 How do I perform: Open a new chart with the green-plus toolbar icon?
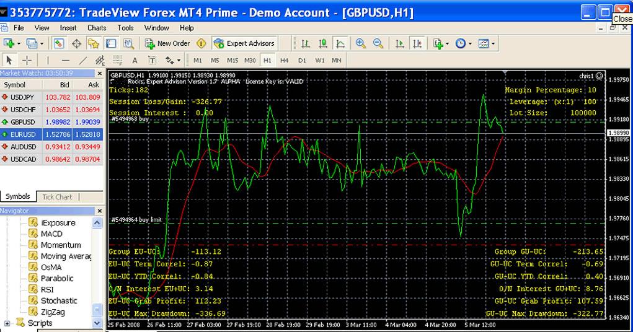pyautogui.click(x=9, y=43)
